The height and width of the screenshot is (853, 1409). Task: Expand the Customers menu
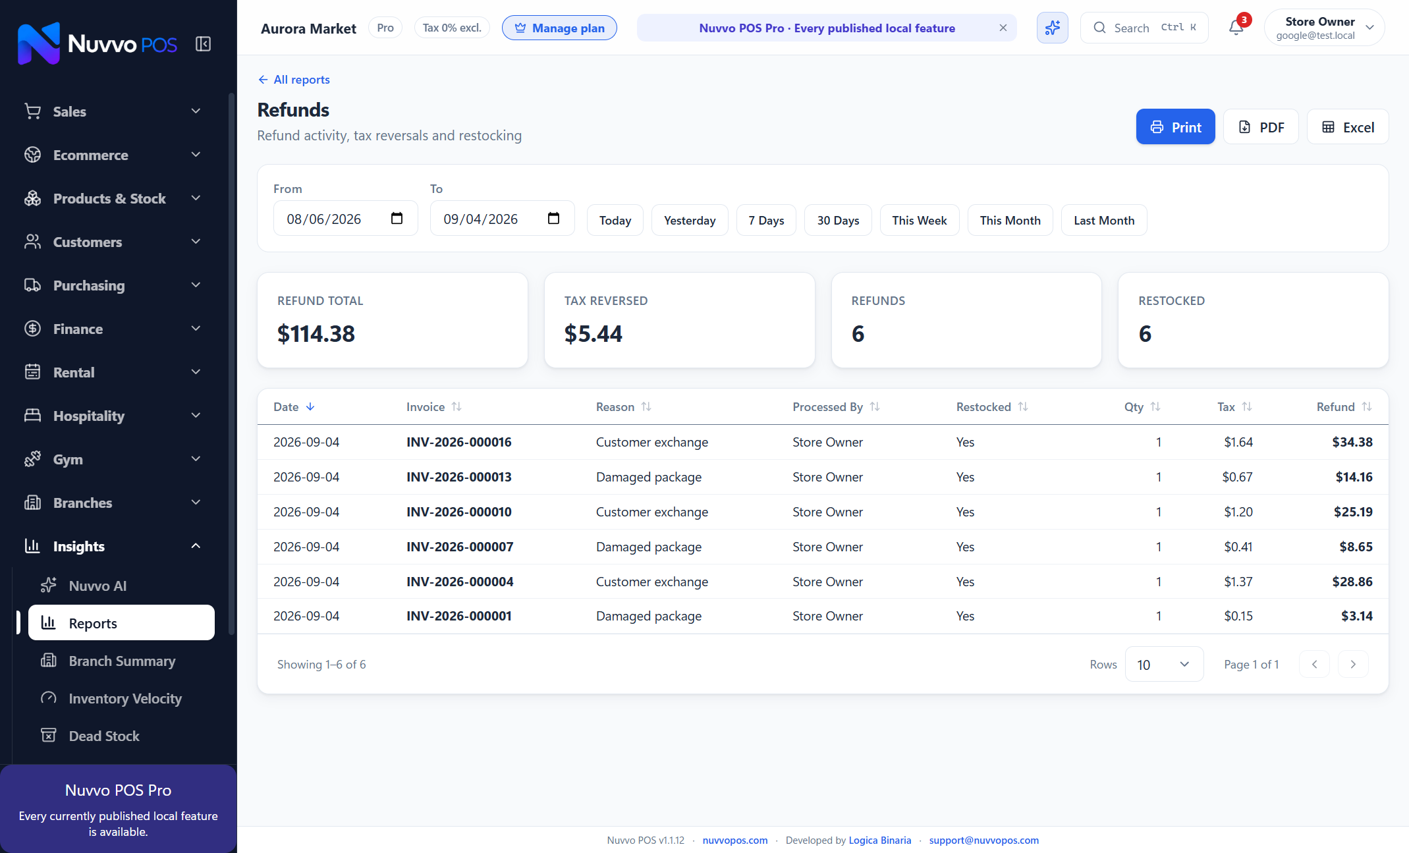tap(112, 242)
